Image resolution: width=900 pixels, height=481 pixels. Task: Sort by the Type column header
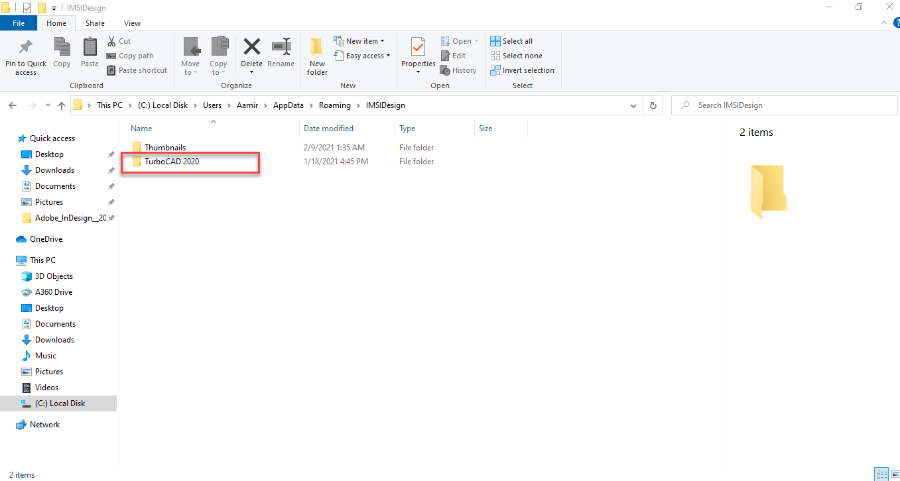tap(407, 129)
